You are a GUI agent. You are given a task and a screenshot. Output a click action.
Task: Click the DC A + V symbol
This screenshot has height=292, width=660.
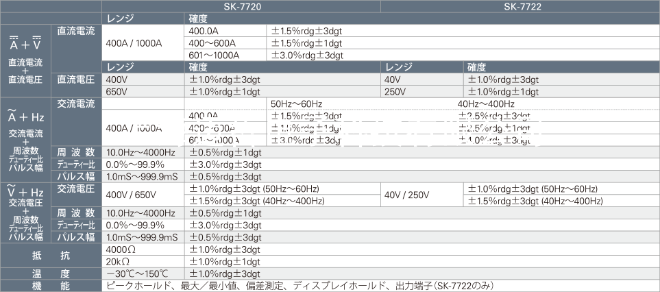point(25,45)
